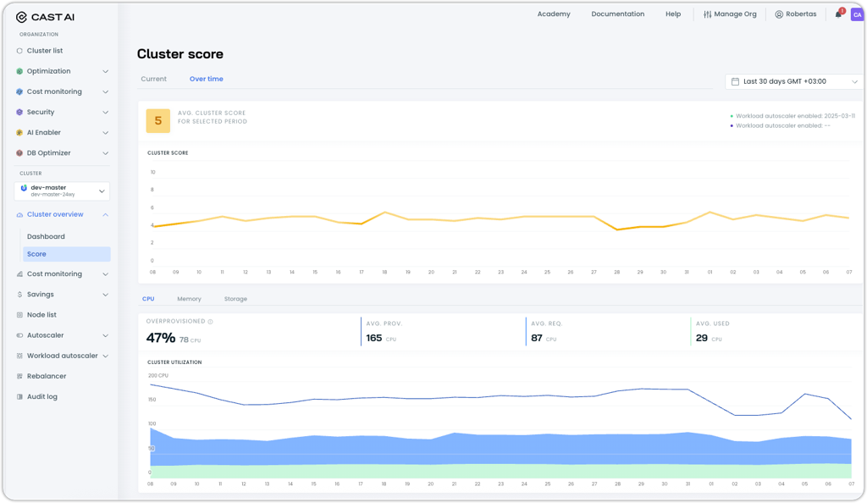Screen dimensions: 867x503
Task: Expand the DB Optimizer chevron
Action: point(105,153)
